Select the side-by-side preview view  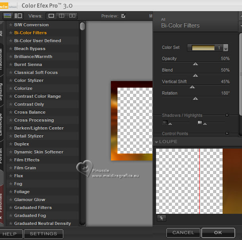pos(72,16)
